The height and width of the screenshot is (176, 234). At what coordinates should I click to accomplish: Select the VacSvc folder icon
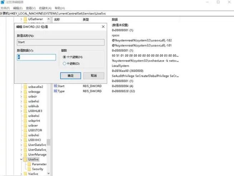point(25,174)
